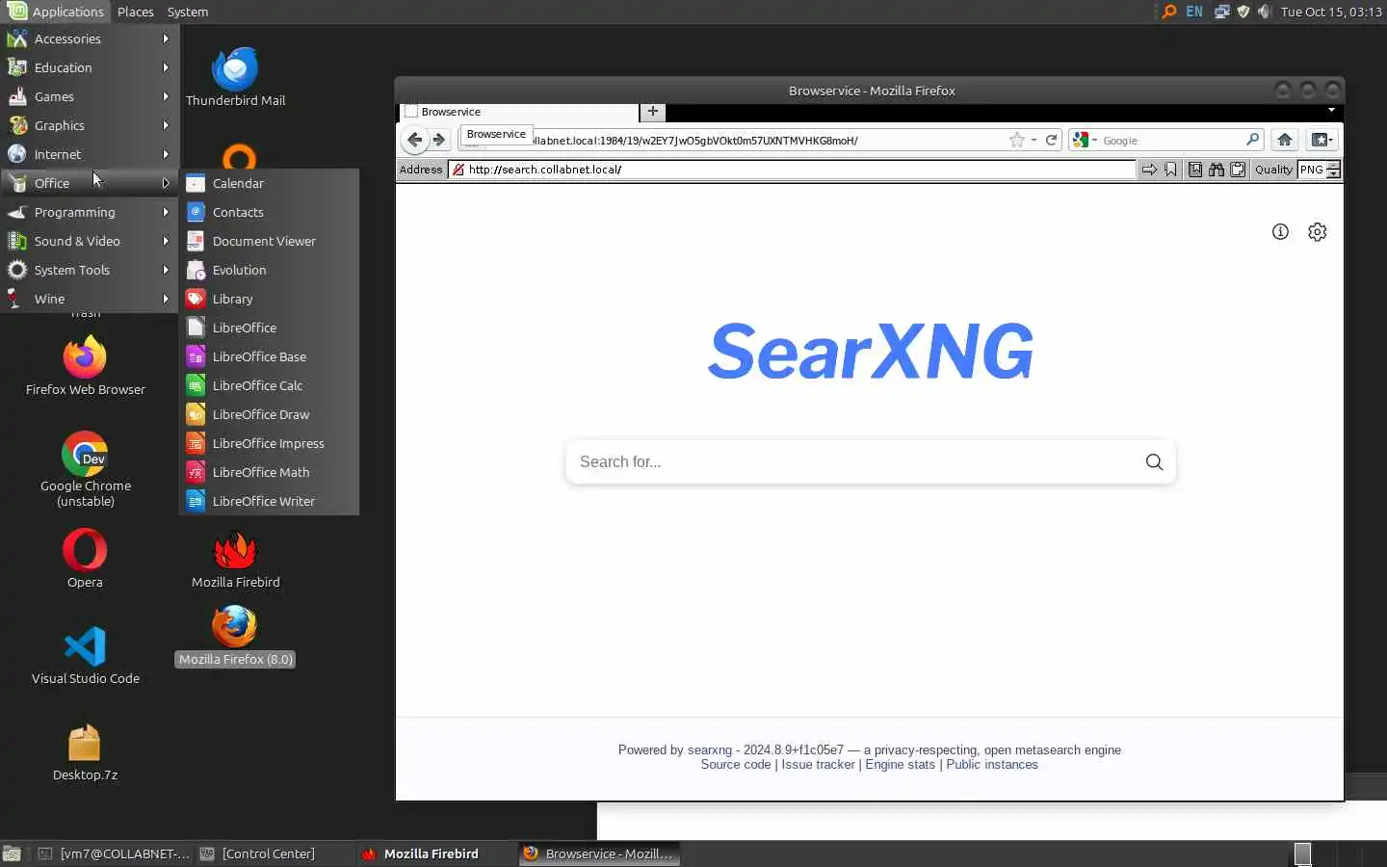Open Browservice find with binoculars icon
The image size is (1387, 867).
tap(1217, 170)
